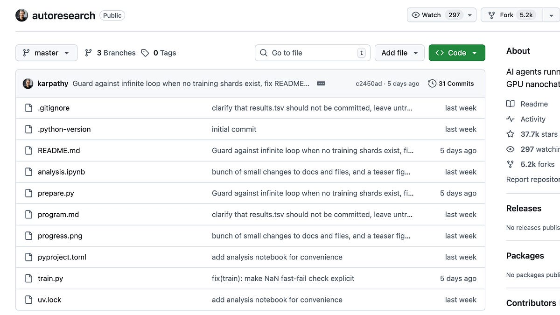Image resolution: width=560 pixels, height=315 pixels.
Task: Open the analysis.ipynb notebook
Action: 61,172
